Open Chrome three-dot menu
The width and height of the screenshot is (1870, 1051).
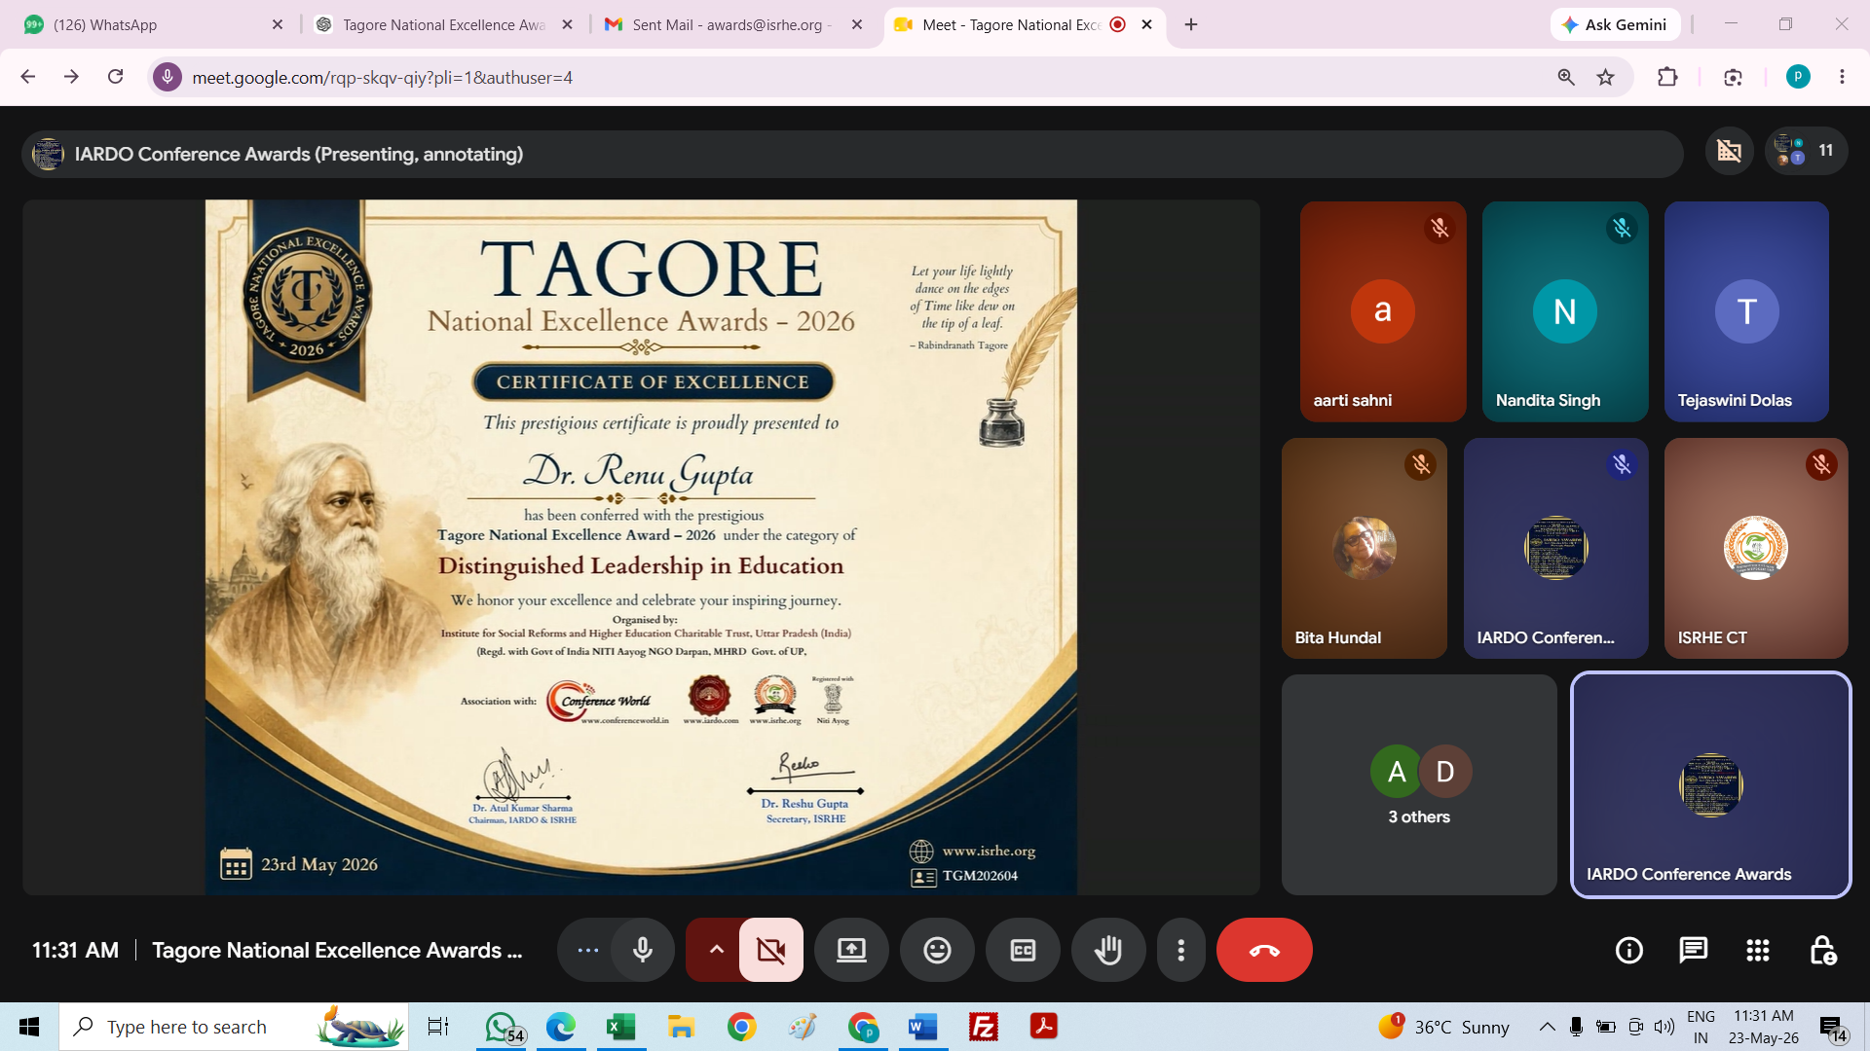(1842, 77)
